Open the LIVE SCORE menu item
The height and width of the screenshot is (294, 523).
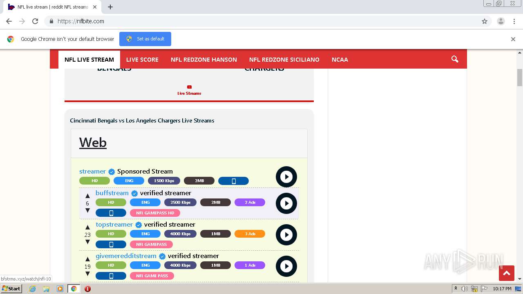142,60
